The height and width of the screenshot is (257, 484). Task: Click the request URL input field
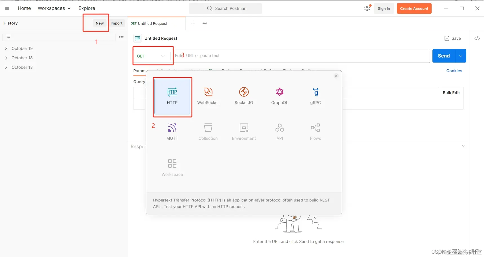tap(301, 56)
